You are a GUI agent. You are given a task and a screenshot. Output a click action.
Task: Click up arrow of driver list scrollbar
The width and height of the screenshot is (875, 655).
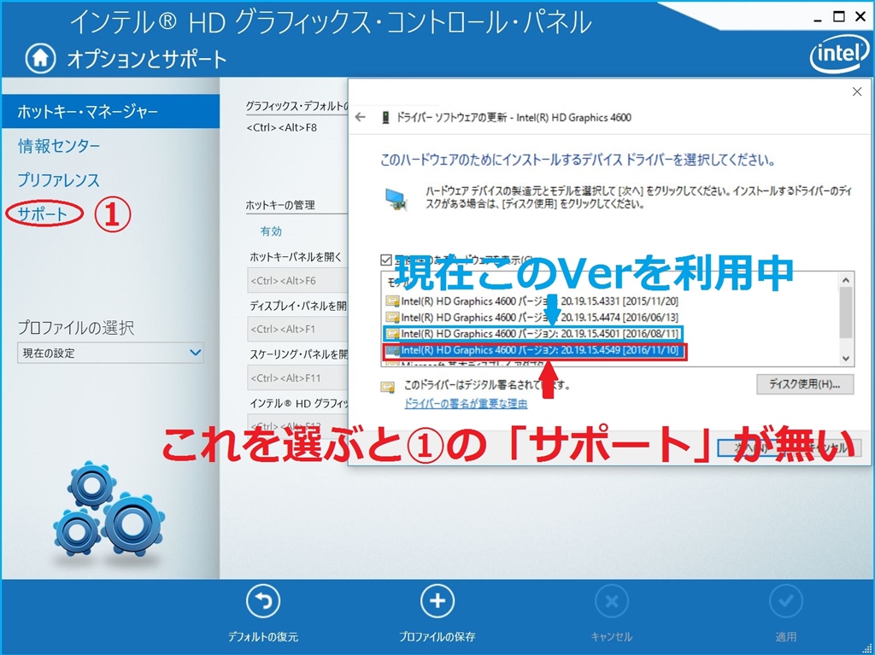pyautogui.click(x=846, y=280)
